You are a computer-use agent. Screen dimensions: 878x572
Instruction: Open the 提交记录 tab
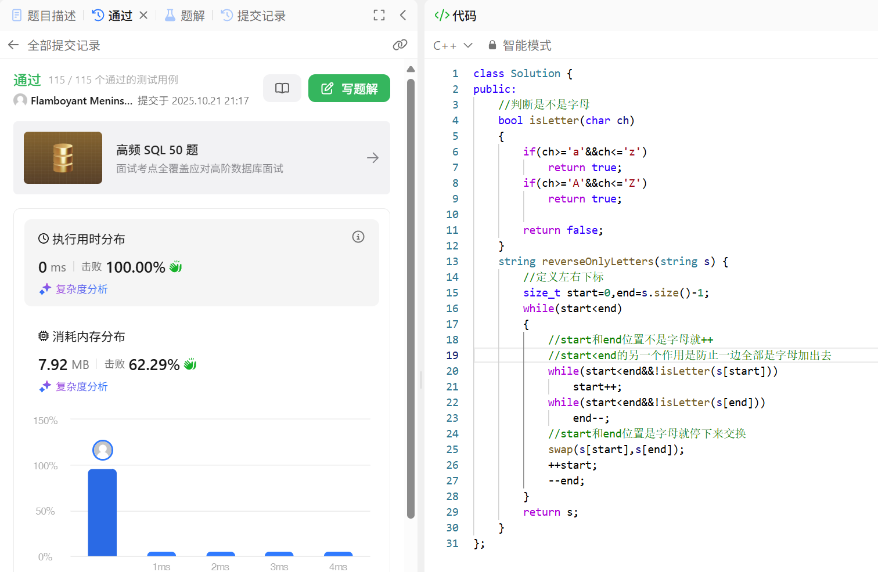[254, 16]
